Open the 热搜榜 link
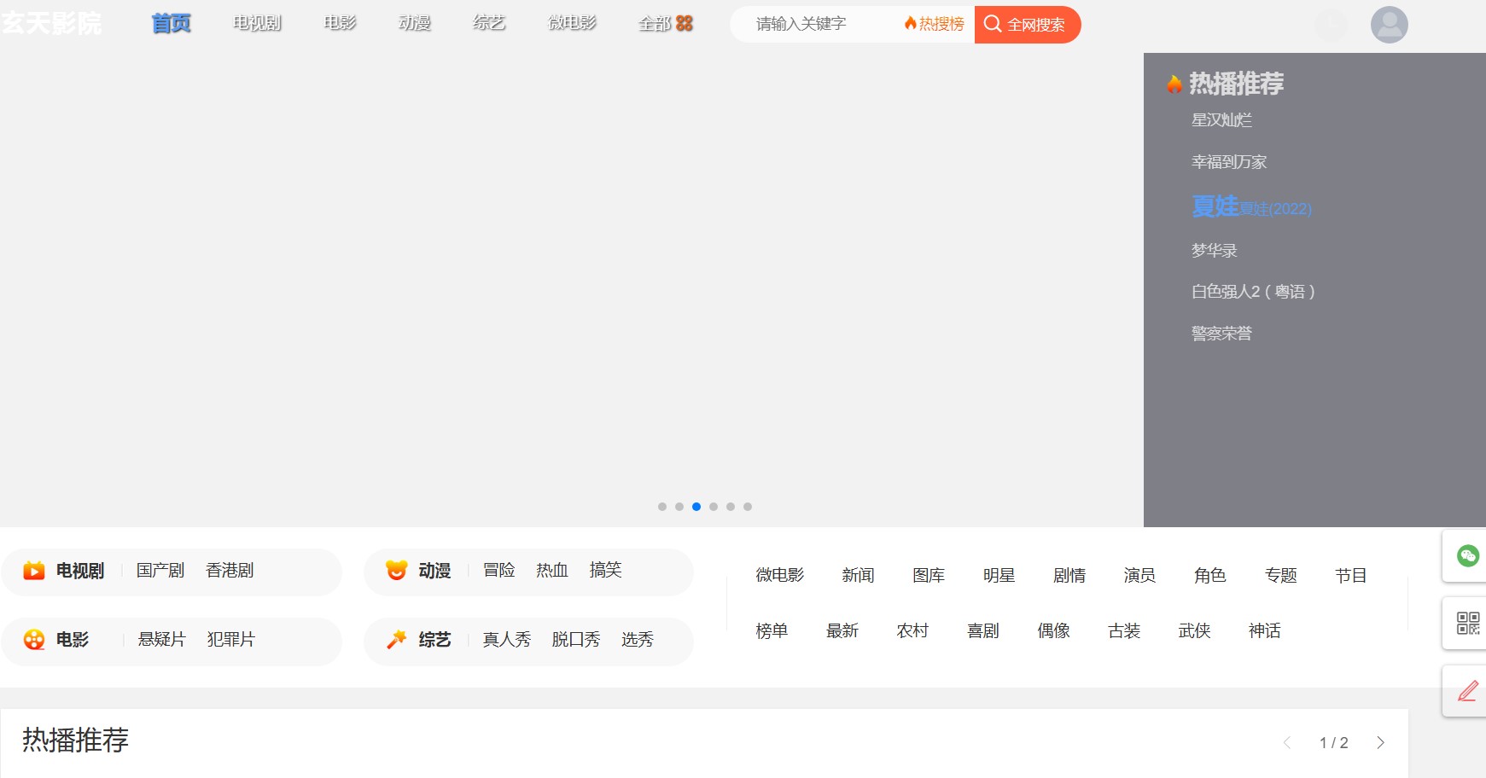Viewport: 1486px width, 778px height. (935, 24)
